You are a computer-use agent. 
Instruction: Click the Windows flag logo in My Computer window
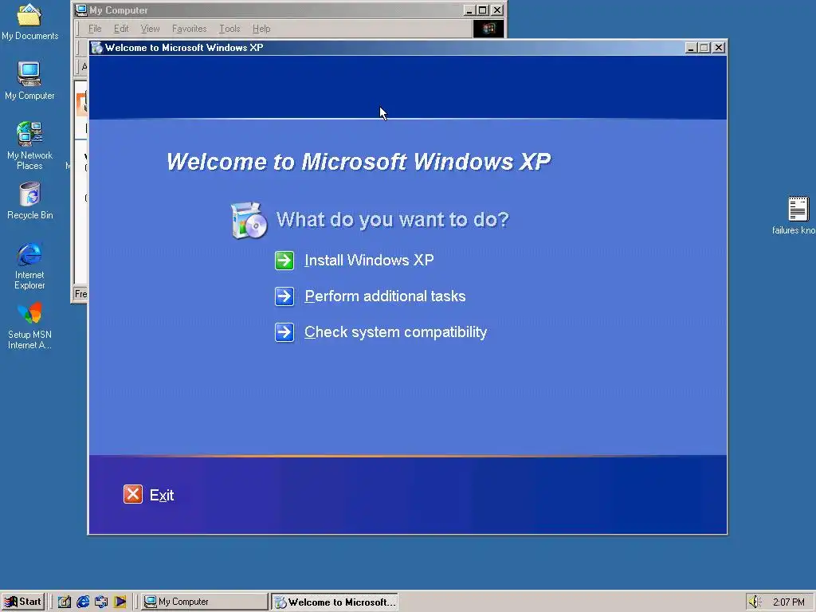(x=488, y=29)
